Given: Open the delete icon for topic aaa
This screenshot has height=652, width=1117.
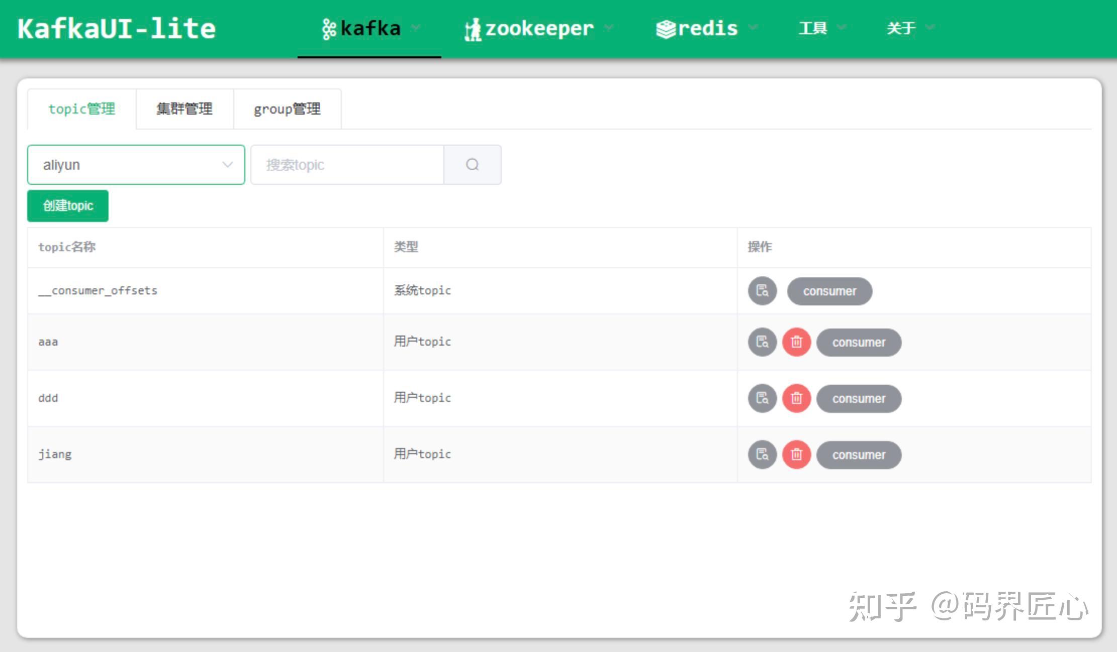Looking at the screenshot, I should pyautogui.click(x=797, y=342).
